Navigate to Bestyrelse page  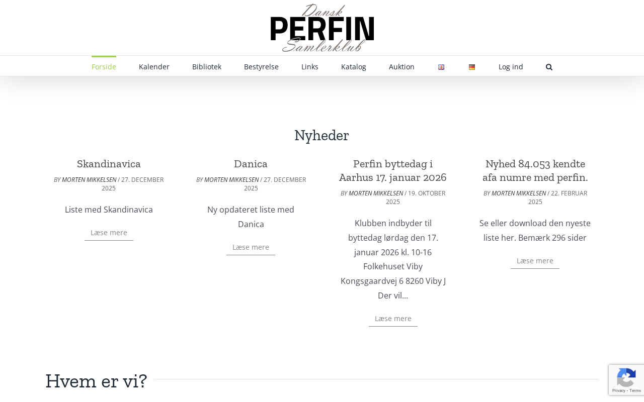pyautogui.click(x=261, y=66)
